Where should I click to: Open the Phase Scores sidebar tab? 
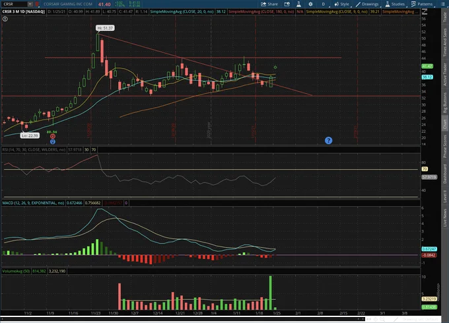444,146
